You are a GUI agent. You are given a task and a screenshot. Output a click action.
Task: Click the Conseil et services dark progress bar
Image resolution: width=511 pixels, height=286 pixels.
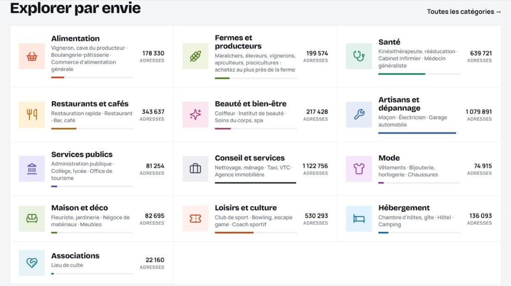click(x=255, y=183)
